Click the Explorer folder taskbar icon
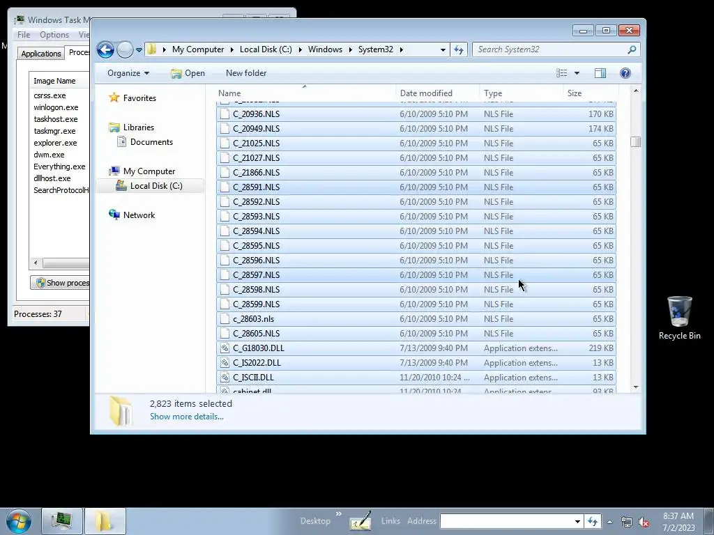This screenshot has width=714, height=535. tap(105, 521)
